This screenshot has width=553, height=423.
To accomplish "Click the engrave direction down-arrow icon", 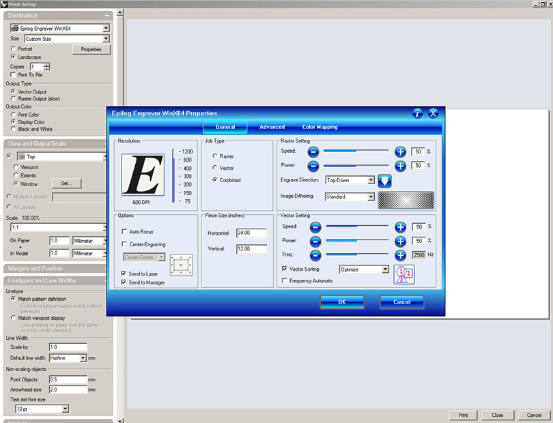I will tap(385, 181).
